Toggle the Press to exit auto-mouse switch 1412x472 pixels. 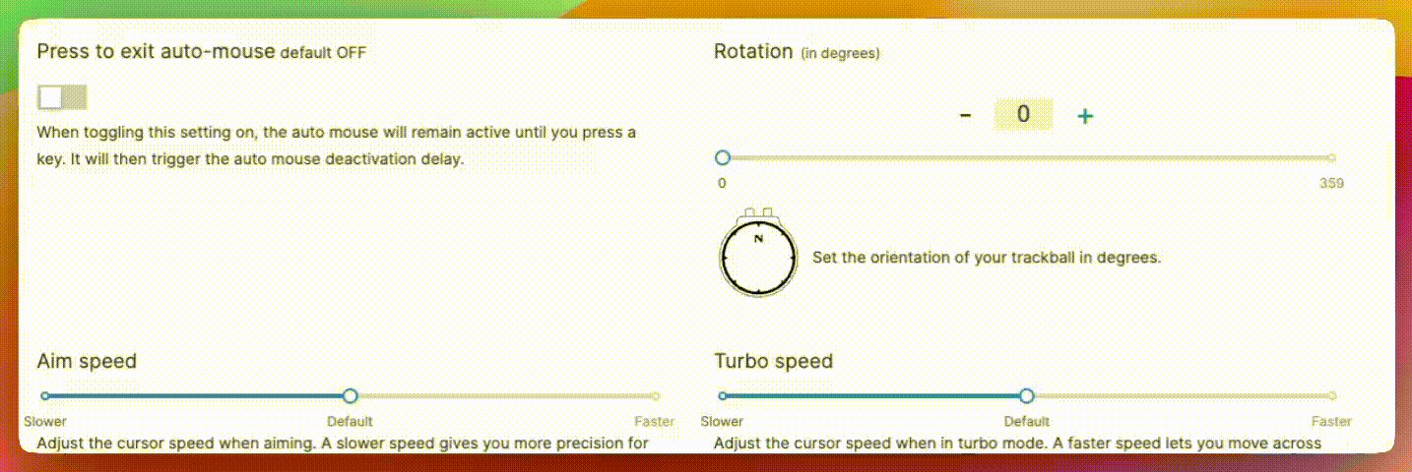(x=62, y=97)
